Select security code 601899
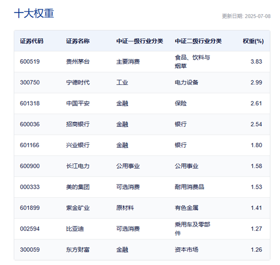 tap(30, 208)
